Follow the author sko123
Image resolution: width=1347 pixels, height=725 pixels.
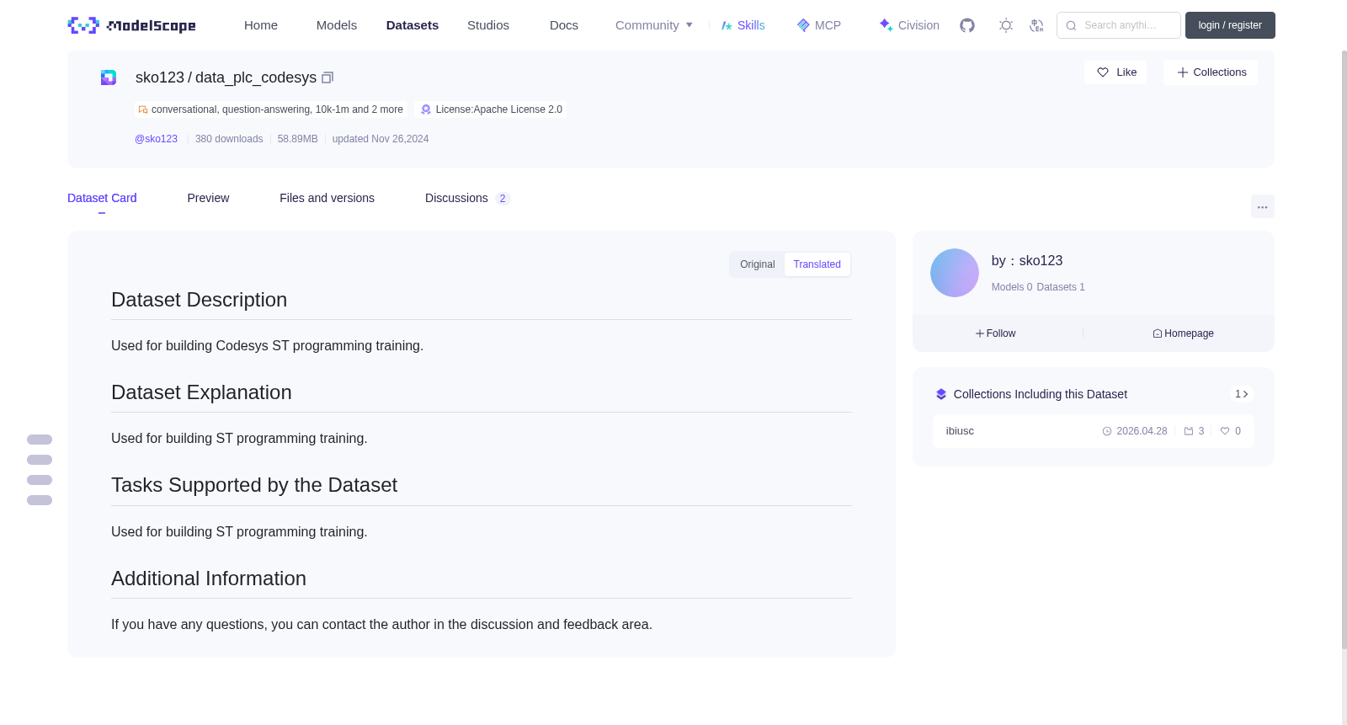pos(995,333)
